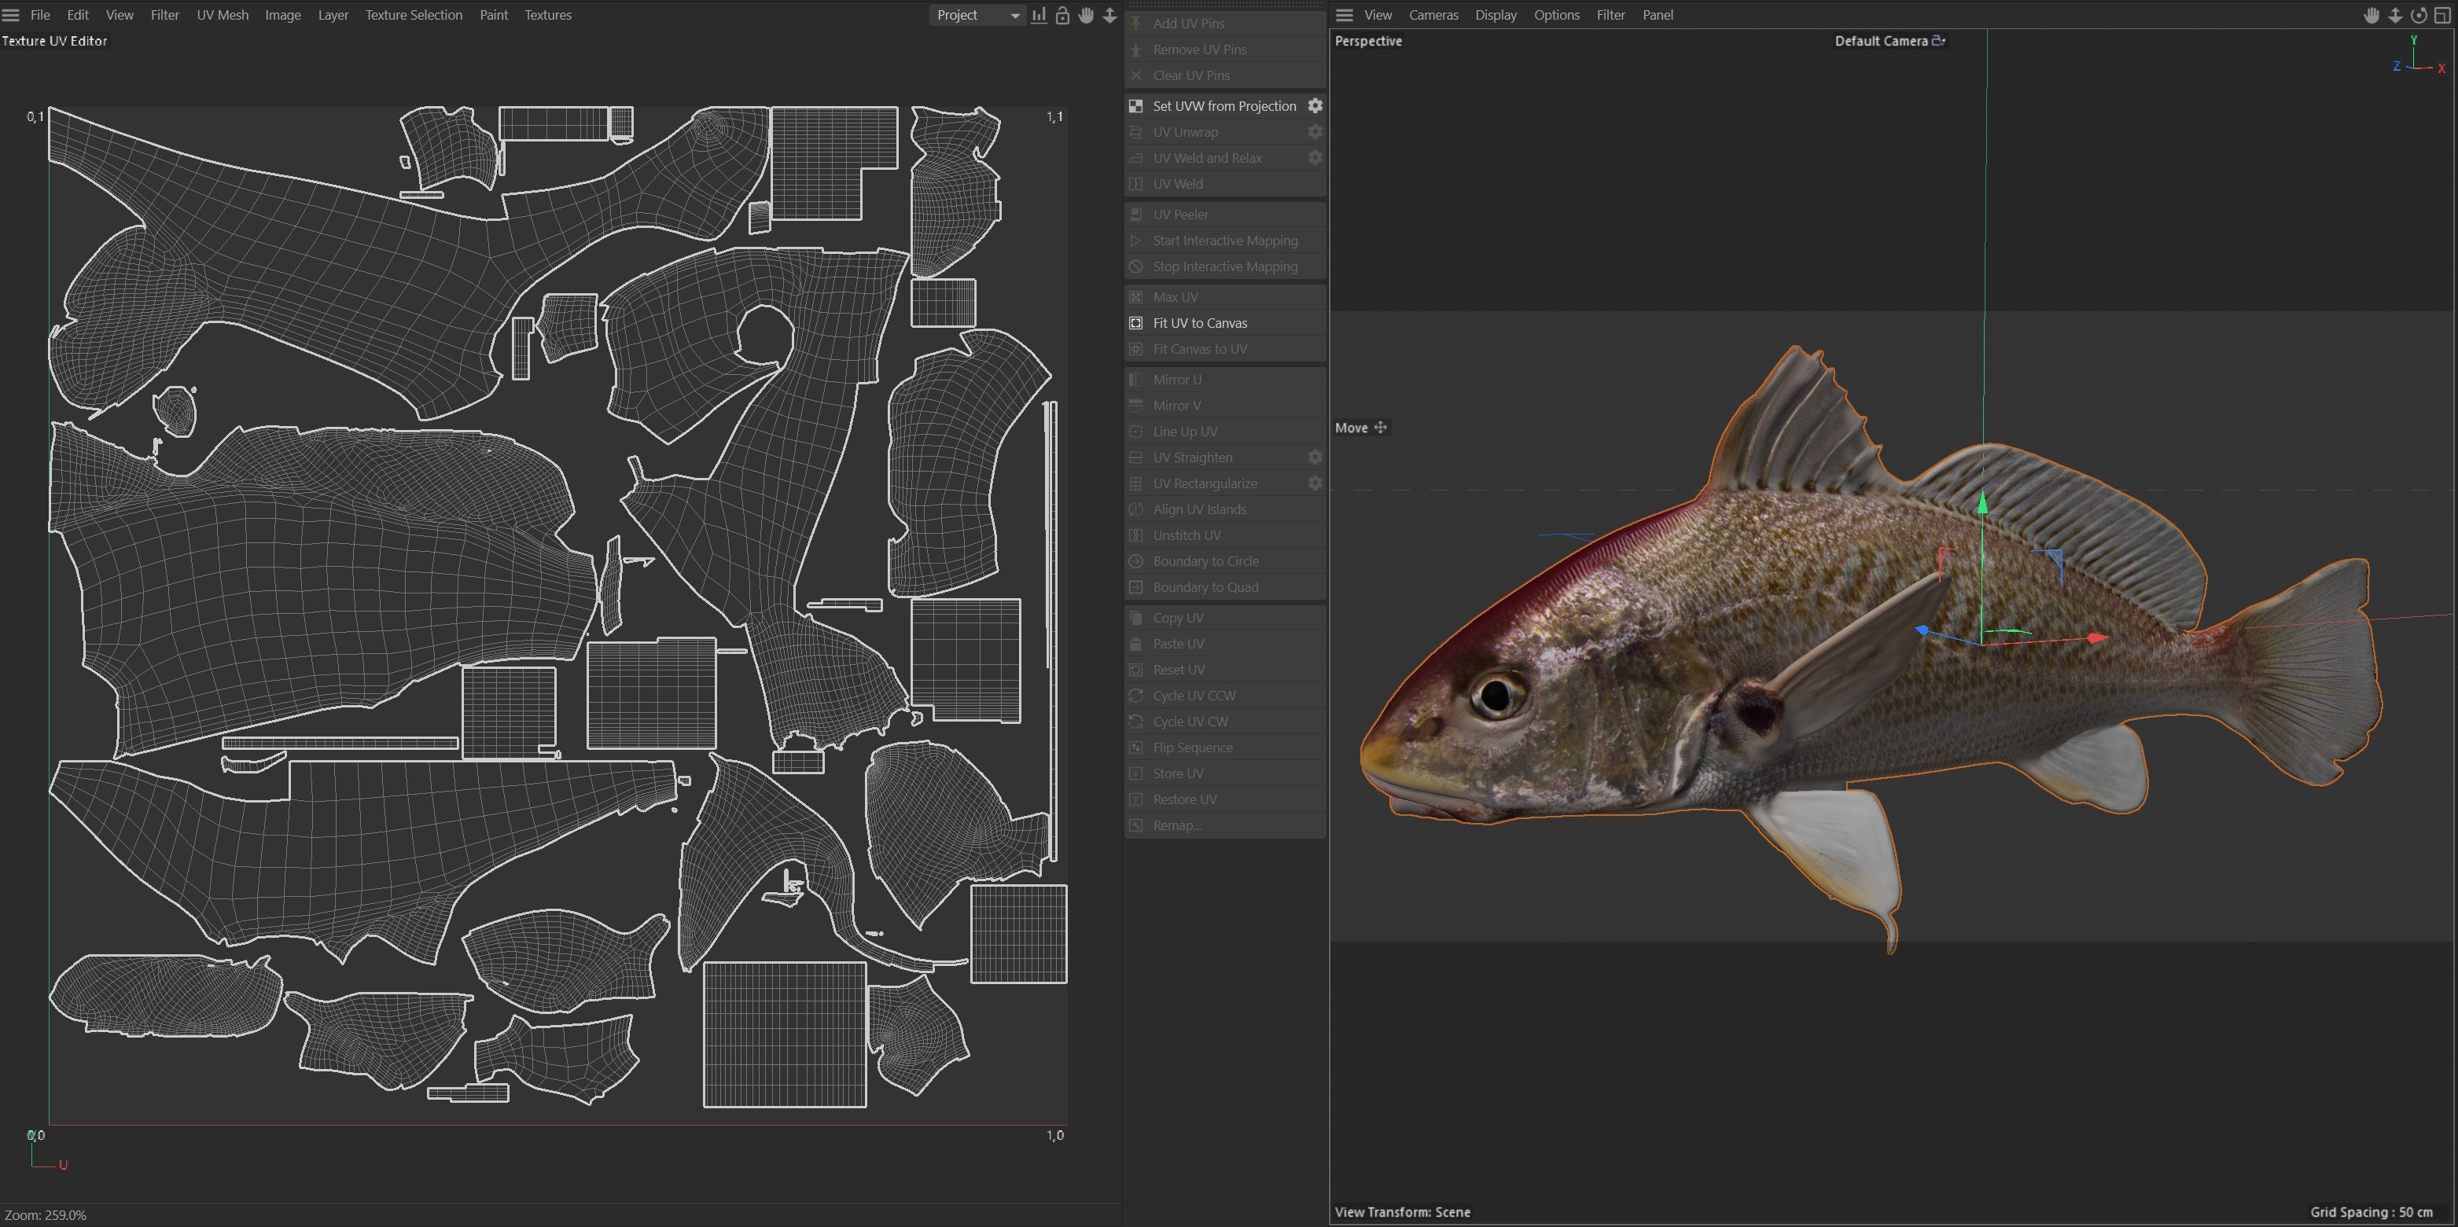
Task: Click the pan hand icon in 3D viewport
Action: point(2372,15)
